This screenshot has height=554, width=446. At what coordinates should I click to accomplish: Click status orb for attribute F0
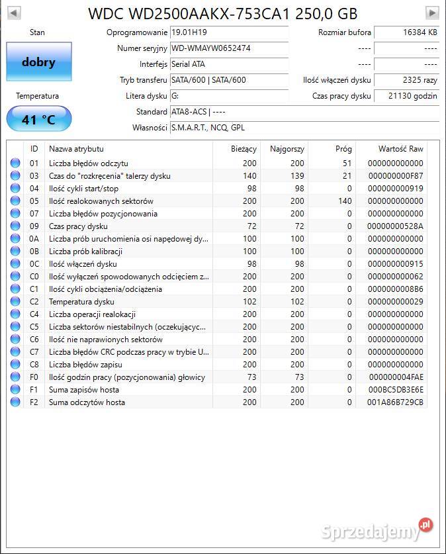click(x=15, y=377)
